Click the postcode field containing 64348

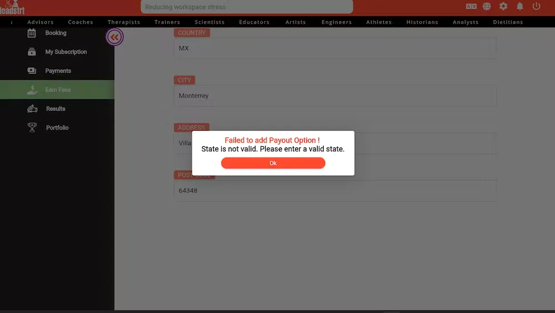pos(335,191)
